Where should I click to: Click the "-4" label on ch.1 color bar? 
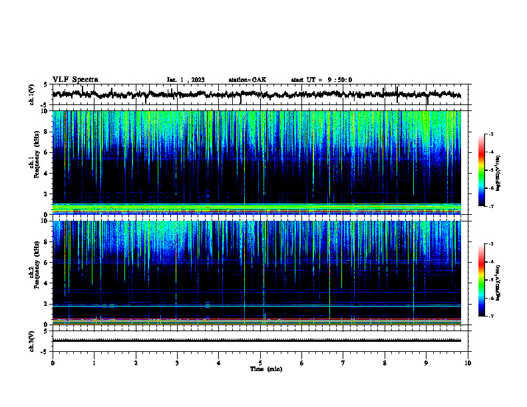point(490,152)
